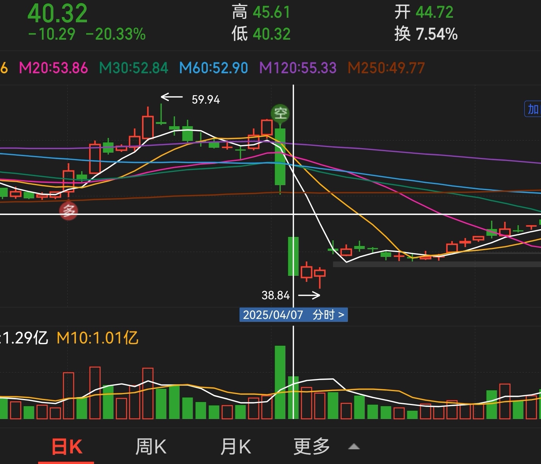Tap the 开 44.72 open value
The height and width of the screenshot is (464, 541).
pyautogui.click(x=424, y=12)
